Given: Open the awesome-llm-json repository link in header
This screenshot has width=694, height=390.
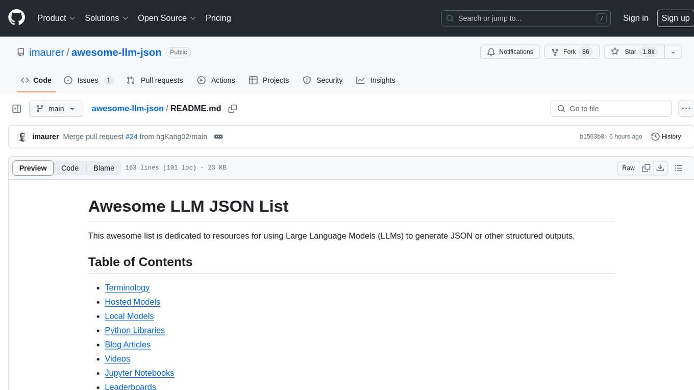Looking at the screenshot, I should click(116, 52).
